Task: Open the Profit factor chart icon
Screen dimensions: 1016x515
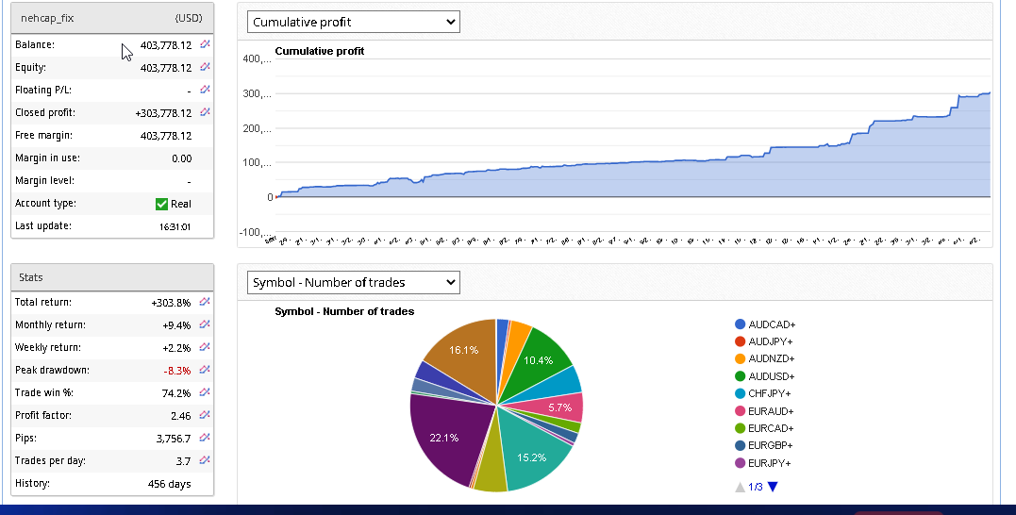Action: 205,415
